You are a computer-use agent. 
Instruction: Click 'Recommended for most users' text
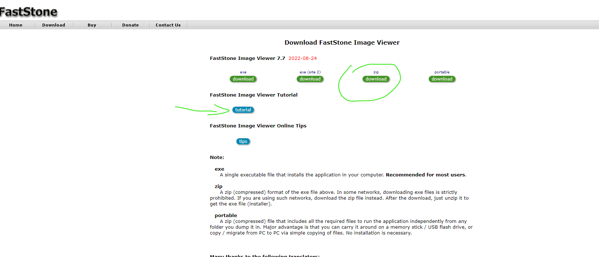pos(426,175)
